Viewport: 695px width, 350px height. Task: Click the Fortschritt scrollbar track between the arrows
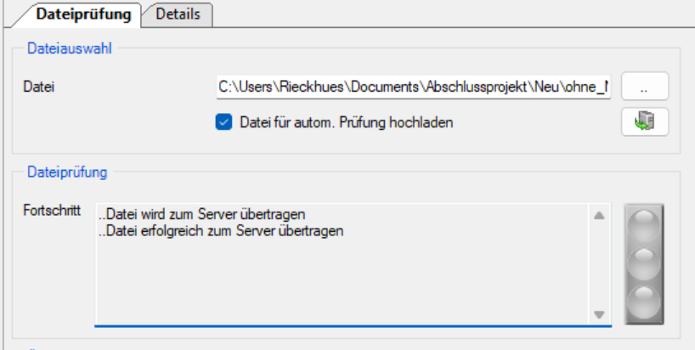[x=599, y=265]
